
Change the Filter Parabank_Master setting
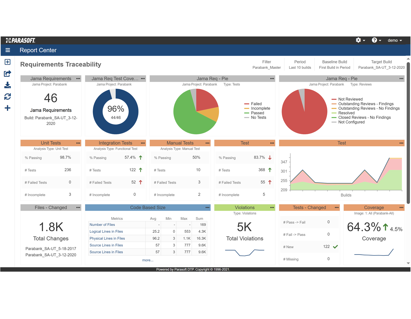[x=267, y=65]
